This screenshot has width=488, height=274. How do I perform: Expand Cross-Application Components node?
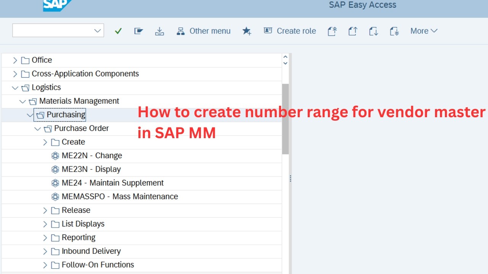pos(15,74)
